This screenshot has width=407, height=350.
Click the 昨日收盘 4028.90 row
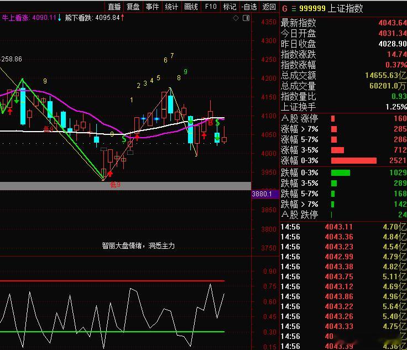tap(343, 44)
